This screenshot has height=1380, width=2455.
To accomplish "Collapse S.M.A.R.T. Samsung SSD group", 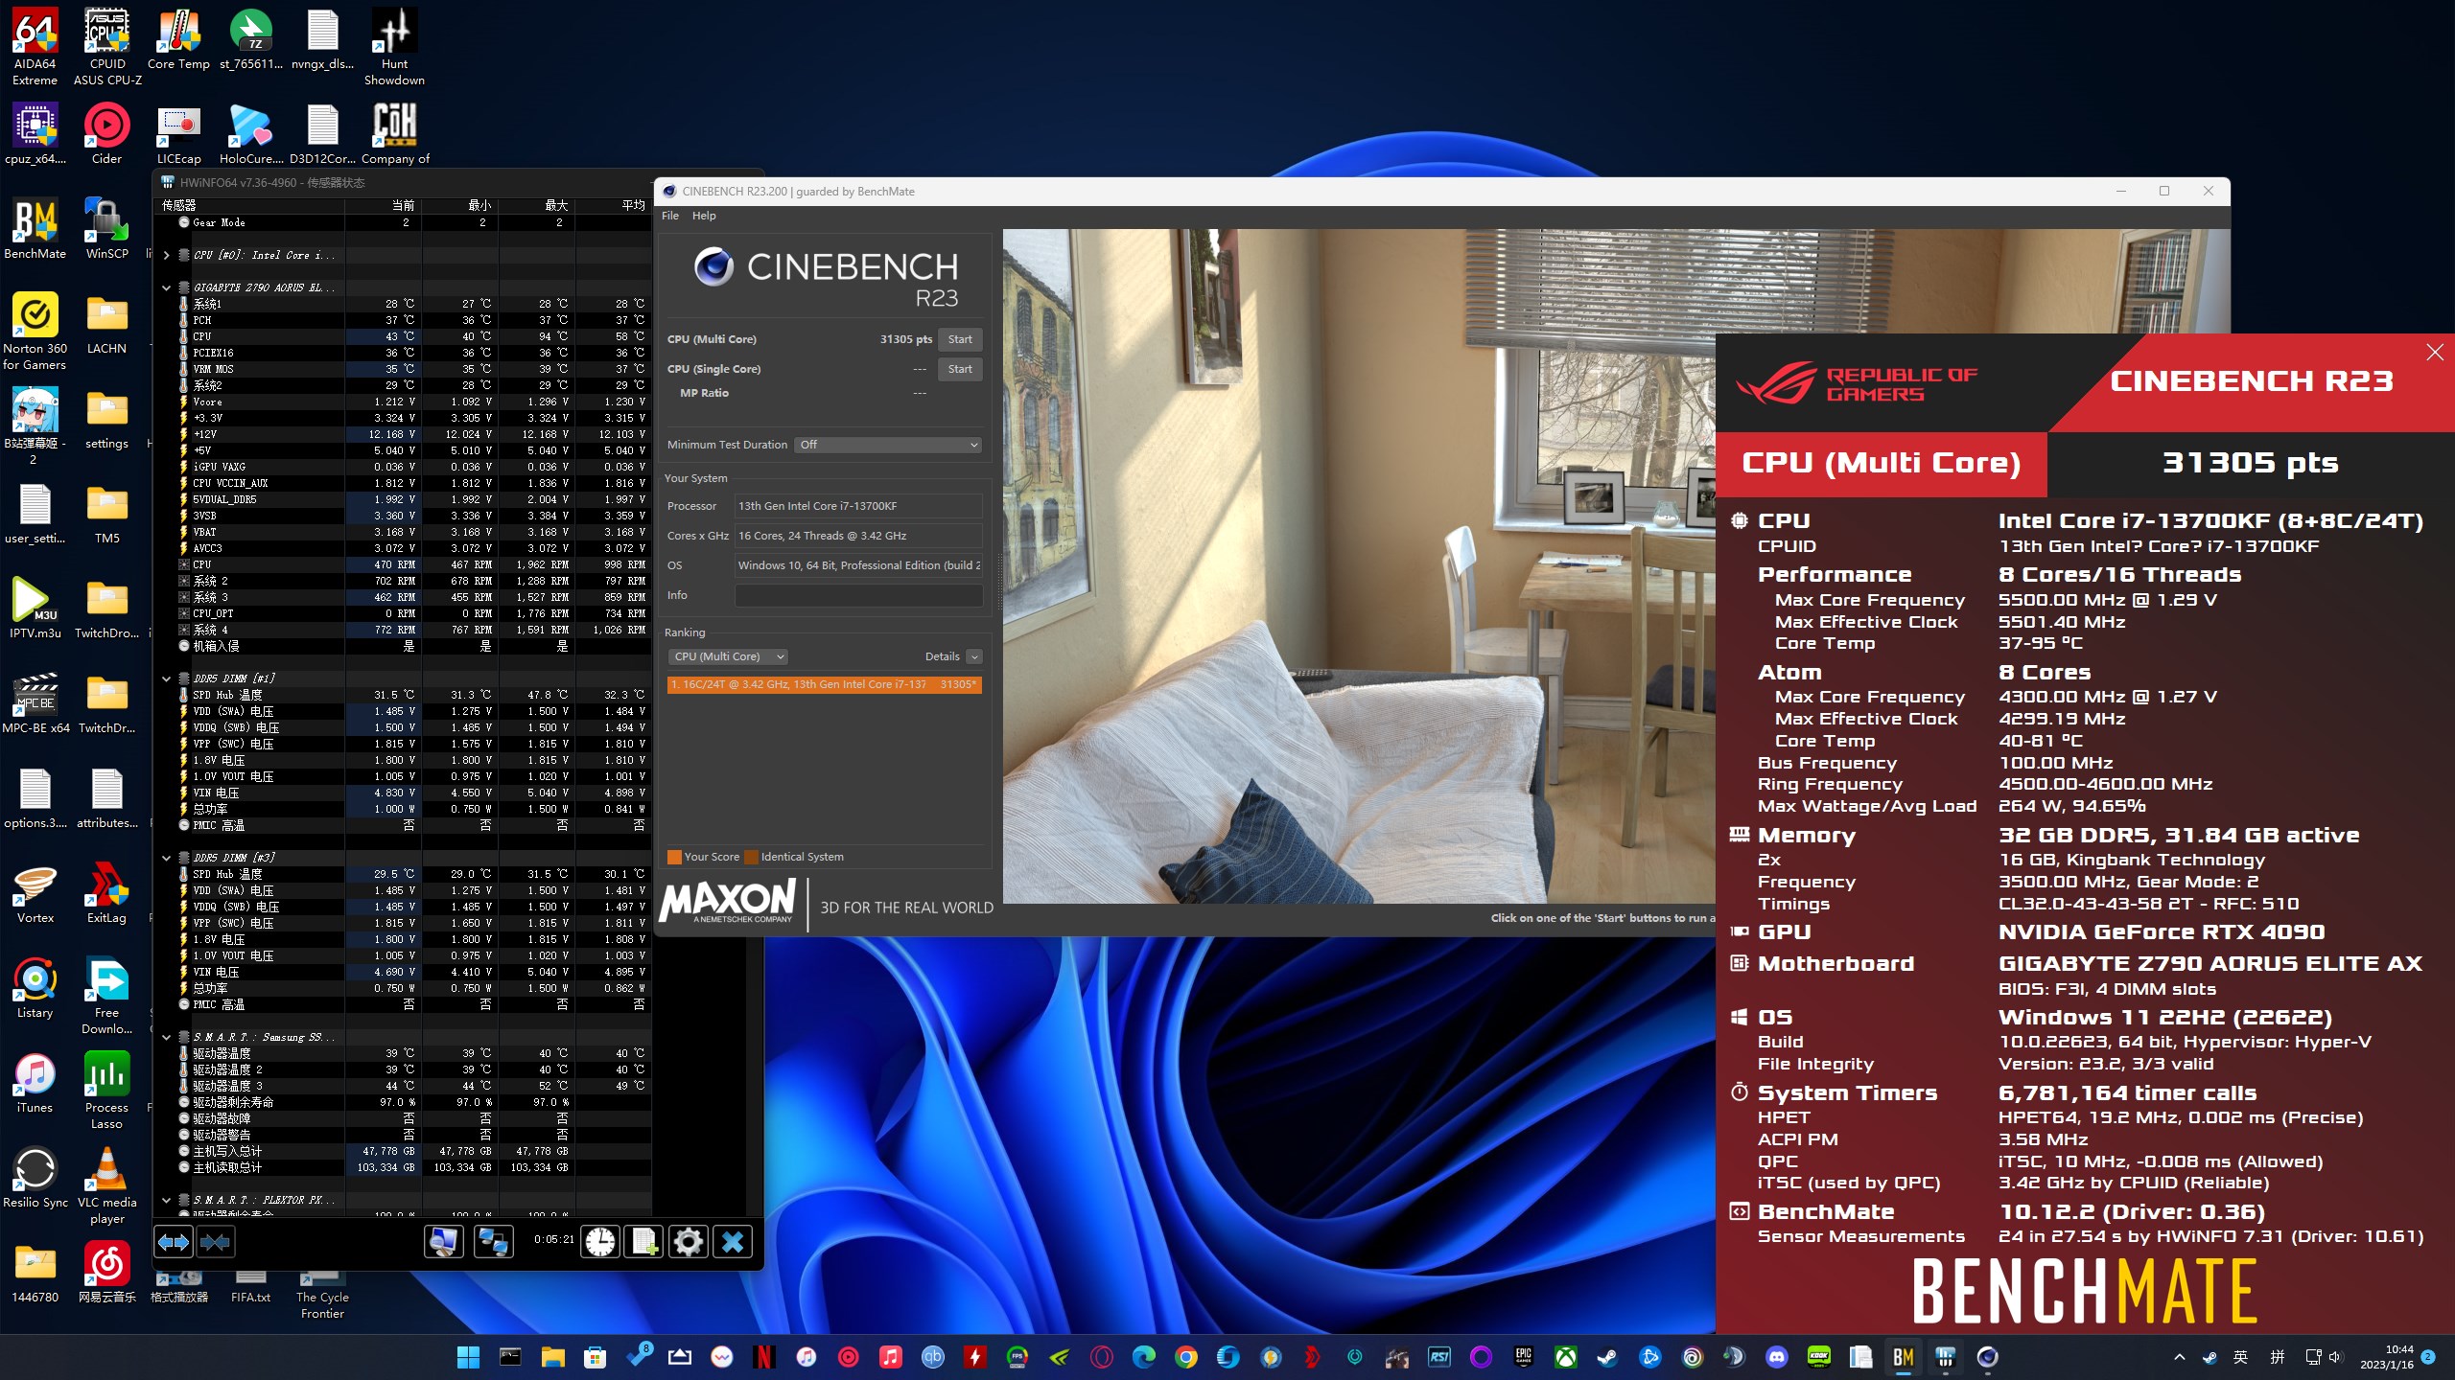I will 166,1037.
